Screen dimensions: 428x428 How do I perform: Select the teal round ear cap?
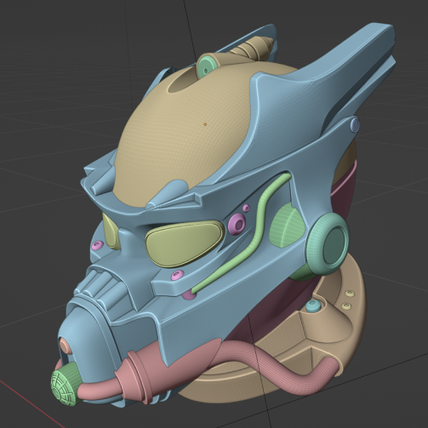coord(328,243)
